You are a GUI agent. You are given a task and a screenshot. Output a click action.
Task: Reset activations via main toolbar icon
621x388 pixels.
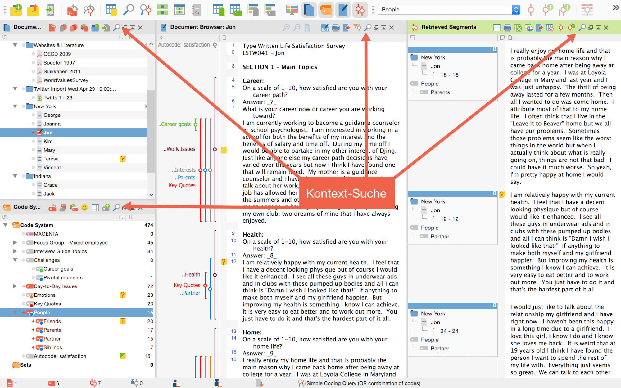pos(72,10)
